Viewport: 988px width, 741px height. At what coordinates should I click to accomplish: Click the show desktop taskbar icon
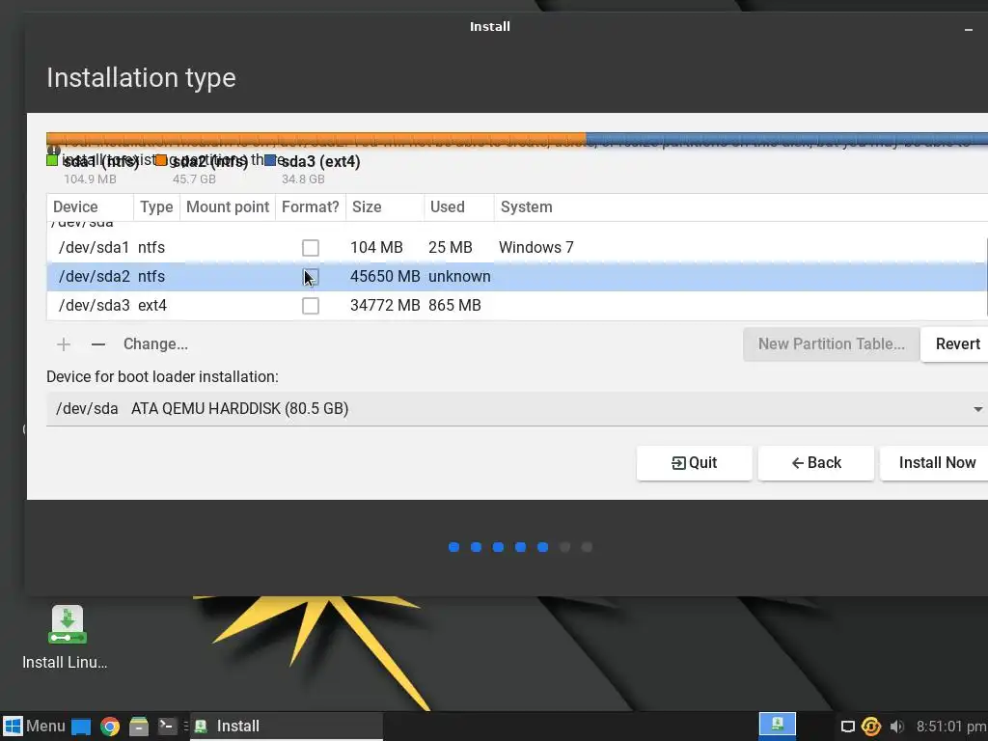coord(81,727)
